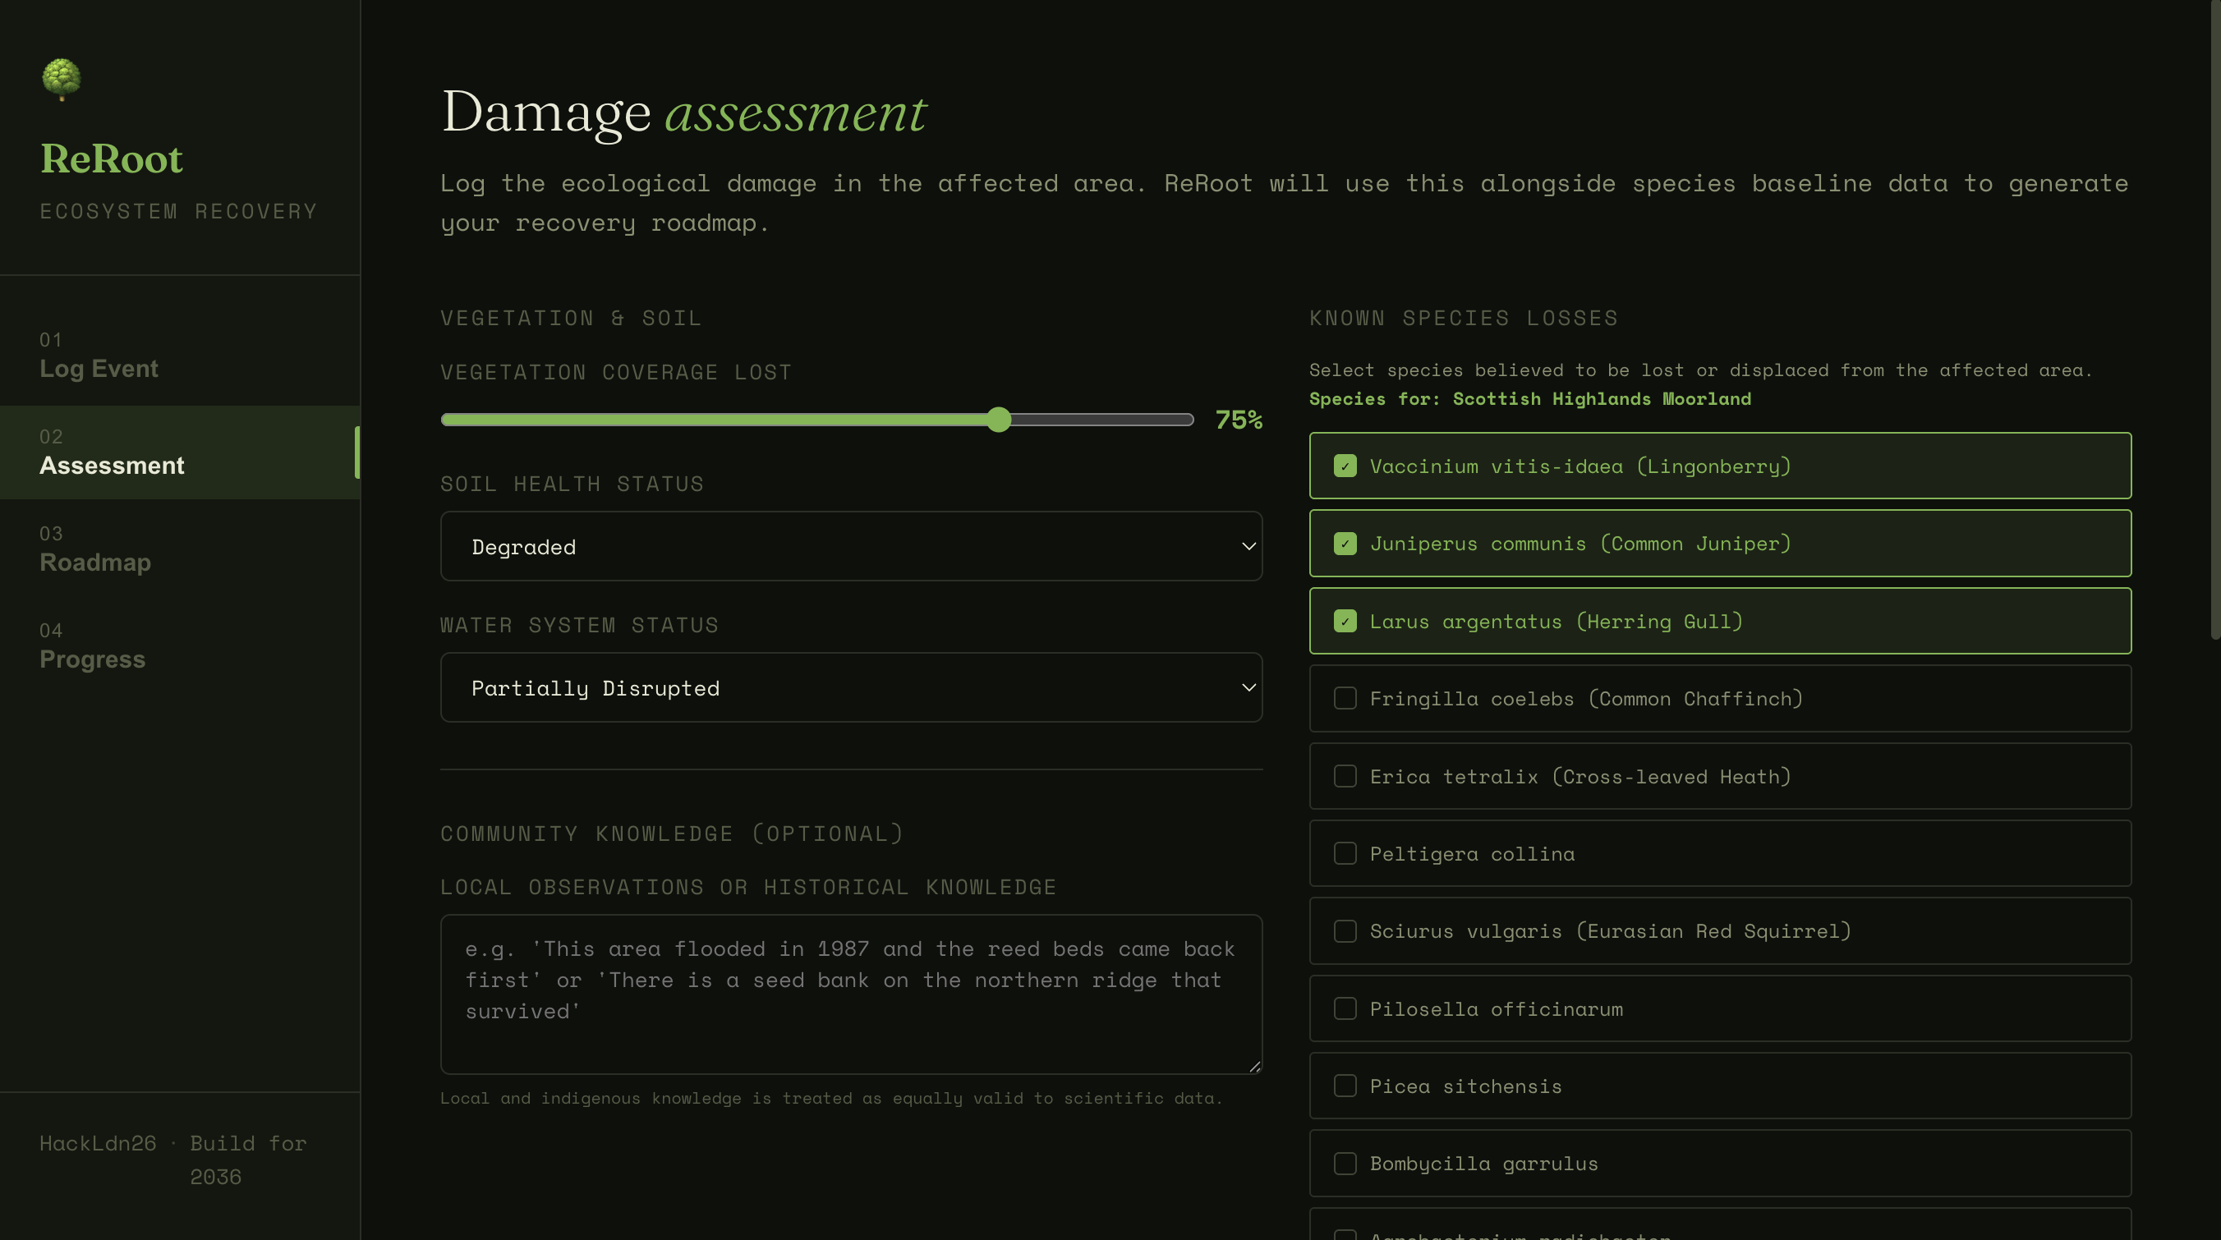Screen dimensions: 2221x1240
Task: Uncheck Juniperus communis checkbox
Action: (1345, 544)
